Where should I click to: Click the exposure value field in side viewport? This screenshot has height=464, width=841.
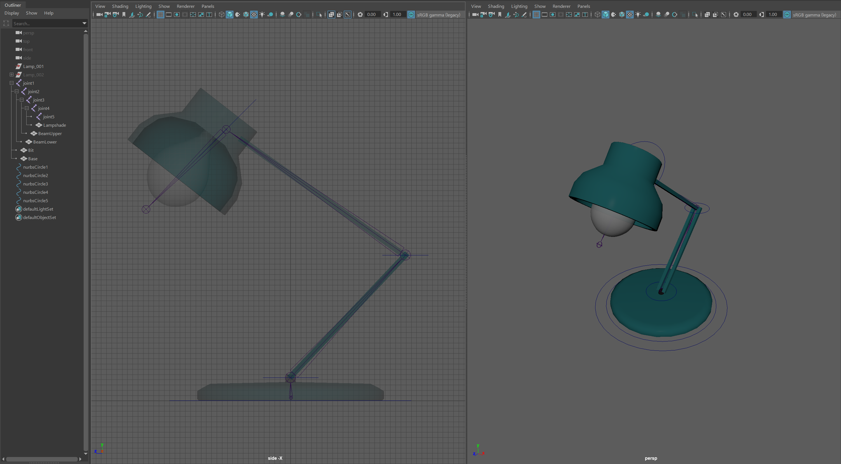click(x=371, y=15)
